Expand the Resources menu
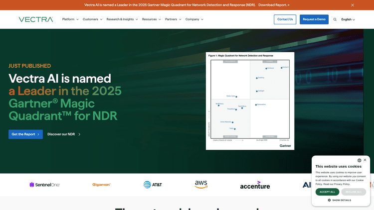374x210 pixels. pyautogui.click(x=152, y=19)
